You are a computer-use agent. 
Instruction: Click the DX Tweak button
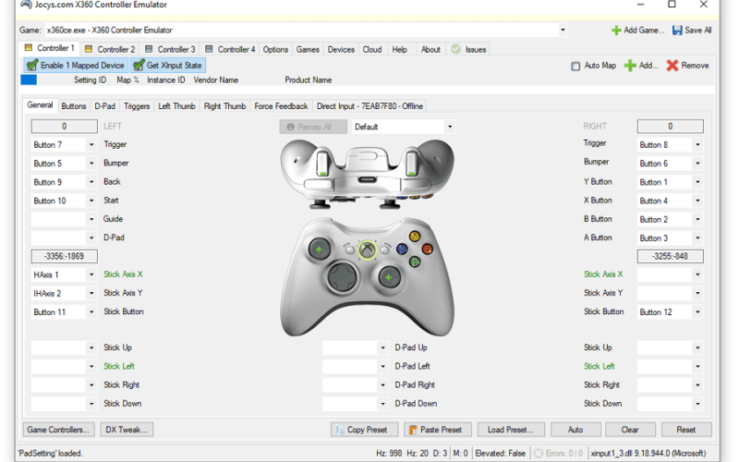127,430
